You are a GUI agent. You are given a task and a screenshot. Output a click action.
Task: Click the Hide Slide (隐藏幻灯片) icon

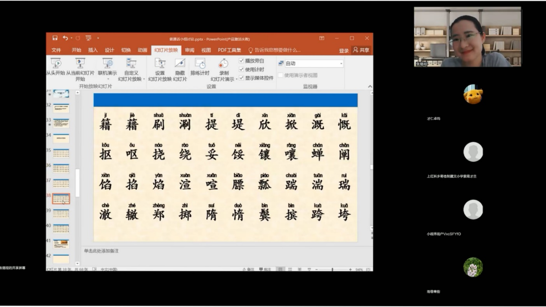pyautogui.click(x=180, y=64)
